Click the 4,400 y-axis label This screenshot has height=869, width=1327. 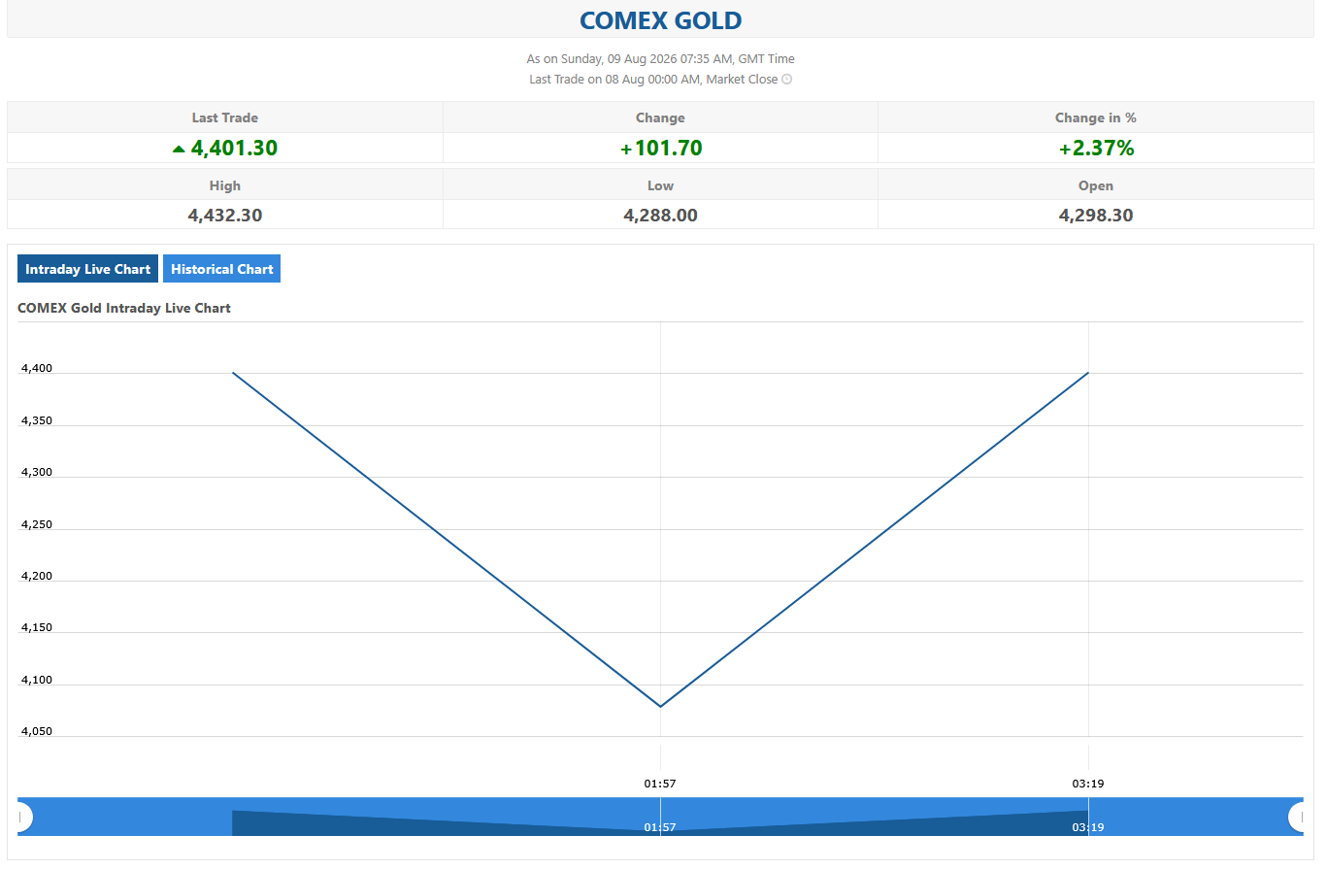37,369
